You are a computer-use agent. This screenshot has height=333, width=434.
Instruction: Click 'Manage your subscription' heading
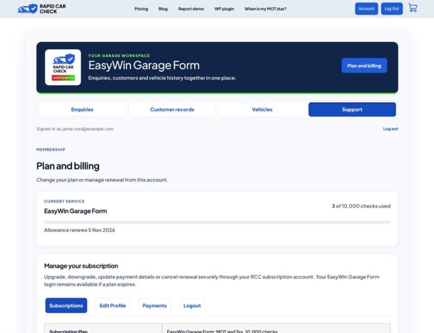pos(81,266)
